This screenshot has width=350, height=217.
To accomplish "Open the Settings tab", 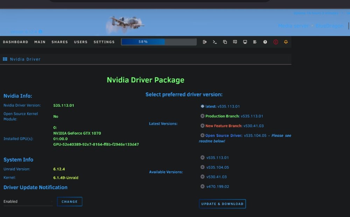I will pos(104,42).
